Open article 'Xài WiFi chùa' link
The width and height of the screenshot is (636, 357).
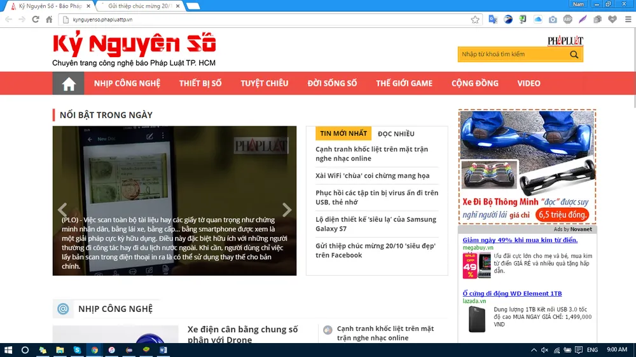tap(372, 176)
